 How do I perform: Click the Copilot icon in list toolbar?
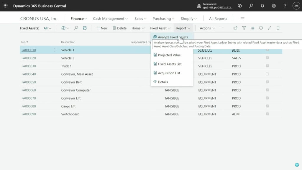pyautogui.click(x=63, y=28)
